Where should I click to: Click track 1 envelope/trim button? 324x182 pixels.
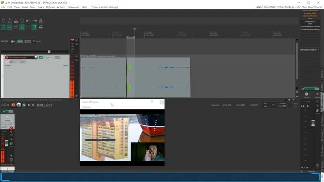(x=50, y=57)
